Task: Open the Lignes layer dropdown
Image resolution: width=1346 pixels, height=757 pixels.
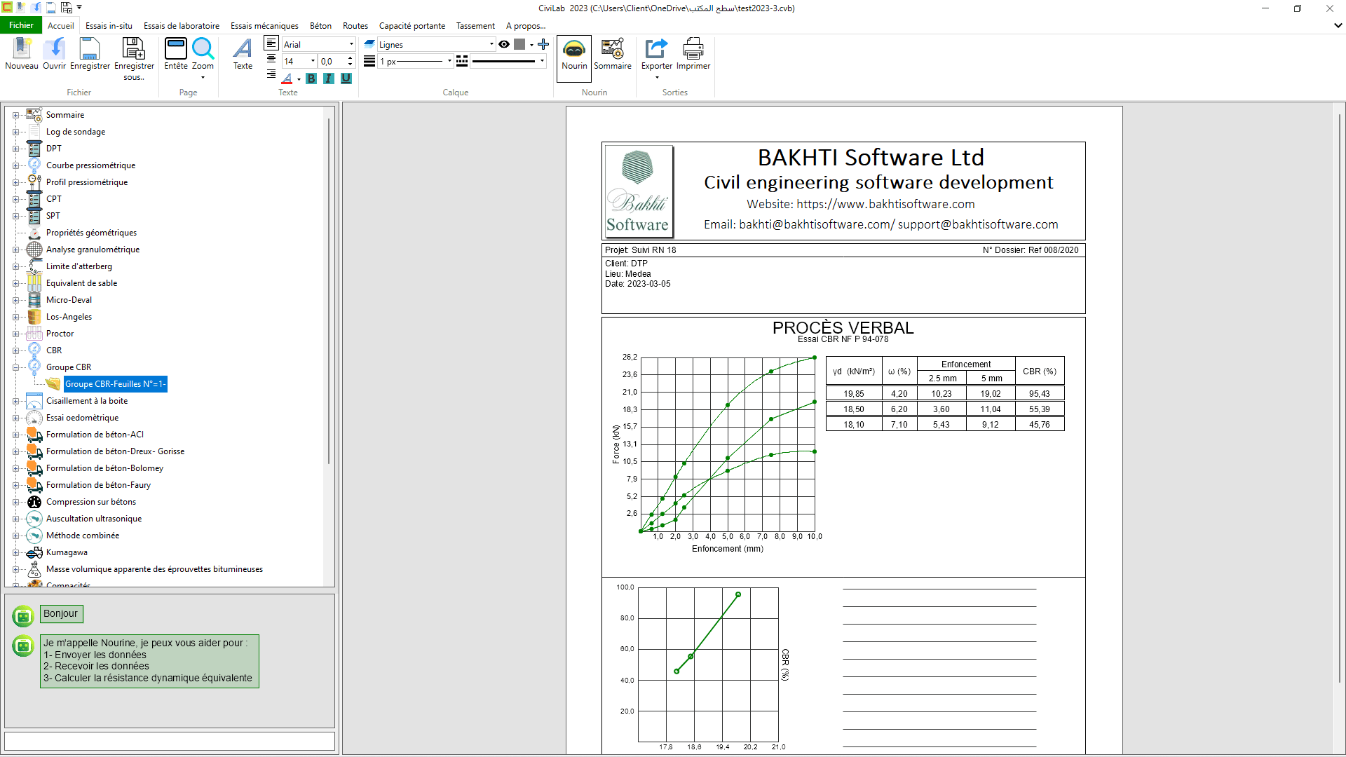Action: [491, 44]
